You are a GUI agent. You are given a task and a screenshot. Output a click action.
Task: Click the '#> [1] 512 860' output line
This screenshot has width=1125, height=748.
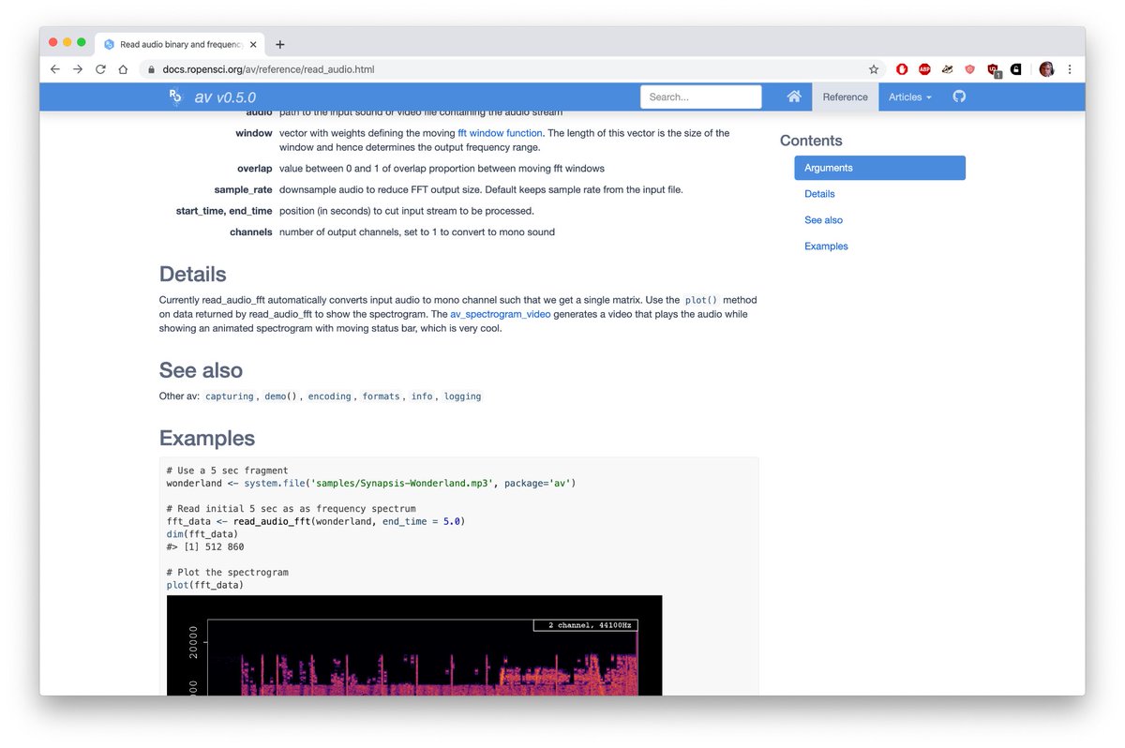[x=205, y=546]
